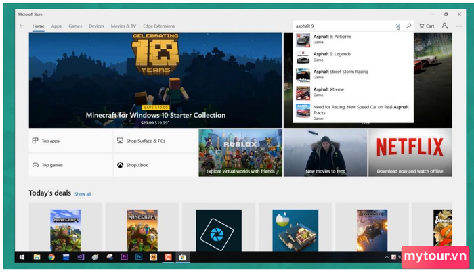Open the Shop Xbox tile
The width and height of the screenshot is (474, 274).
(x=155, y=165)
